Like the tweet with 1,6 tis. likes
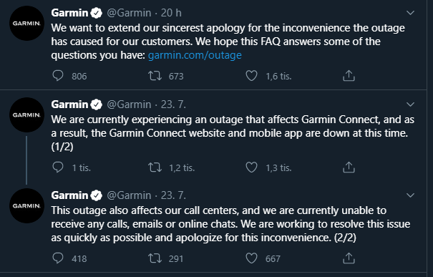This screenshot has width=433, height=277. tap(252, 76)
